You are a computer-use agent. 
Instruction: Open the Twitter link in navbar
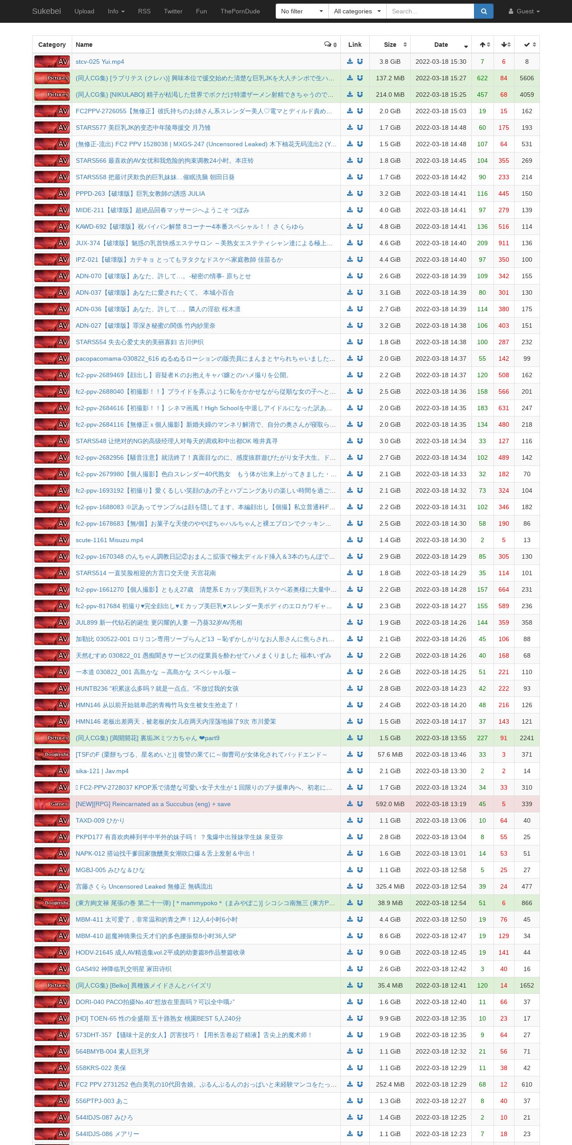coord(173,11)
